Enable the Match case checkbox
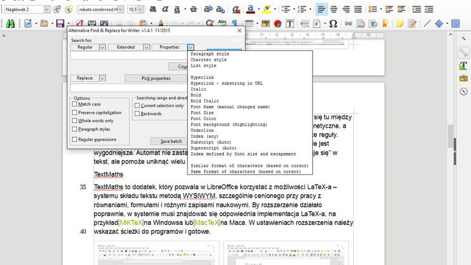This screenshot has height=265, width=471. (75, 104)
